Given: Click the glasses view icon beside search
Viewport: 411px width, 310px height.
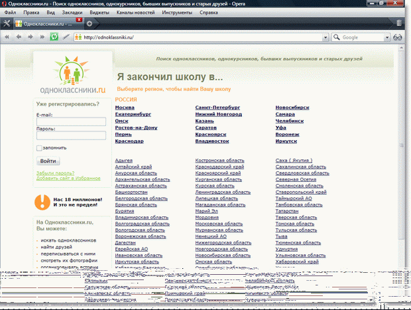Looking at the screenshot, I should (397, 37).
